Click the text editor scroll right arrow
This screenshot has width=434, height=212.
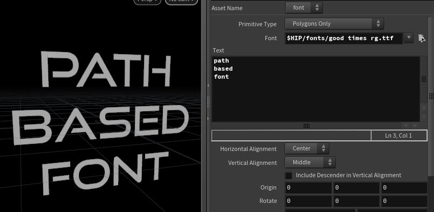[415, 126]
